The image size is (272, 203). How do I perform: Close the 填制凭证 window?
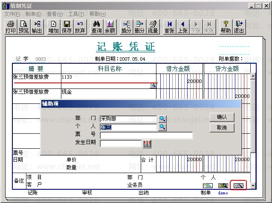tap(266, 6)
